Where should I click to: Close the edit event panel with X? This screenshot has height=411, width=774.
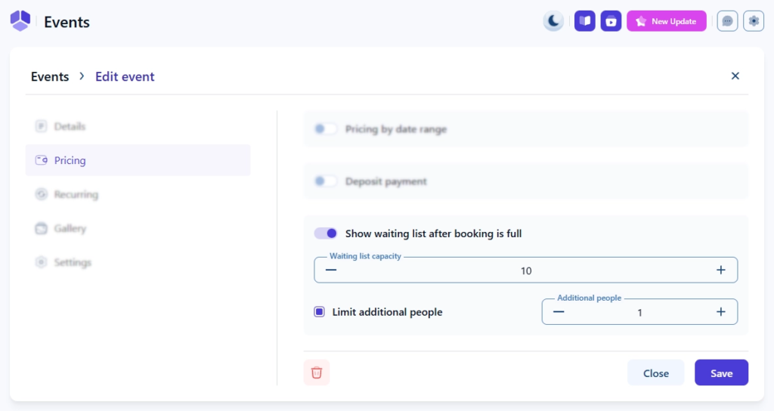pyautogui.click(x=735, y=76)
